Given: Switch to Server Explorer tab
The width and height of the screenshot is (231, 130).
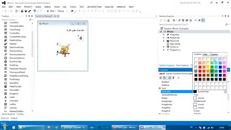Looking at the screenshot, I should click(x=8, y=114).
